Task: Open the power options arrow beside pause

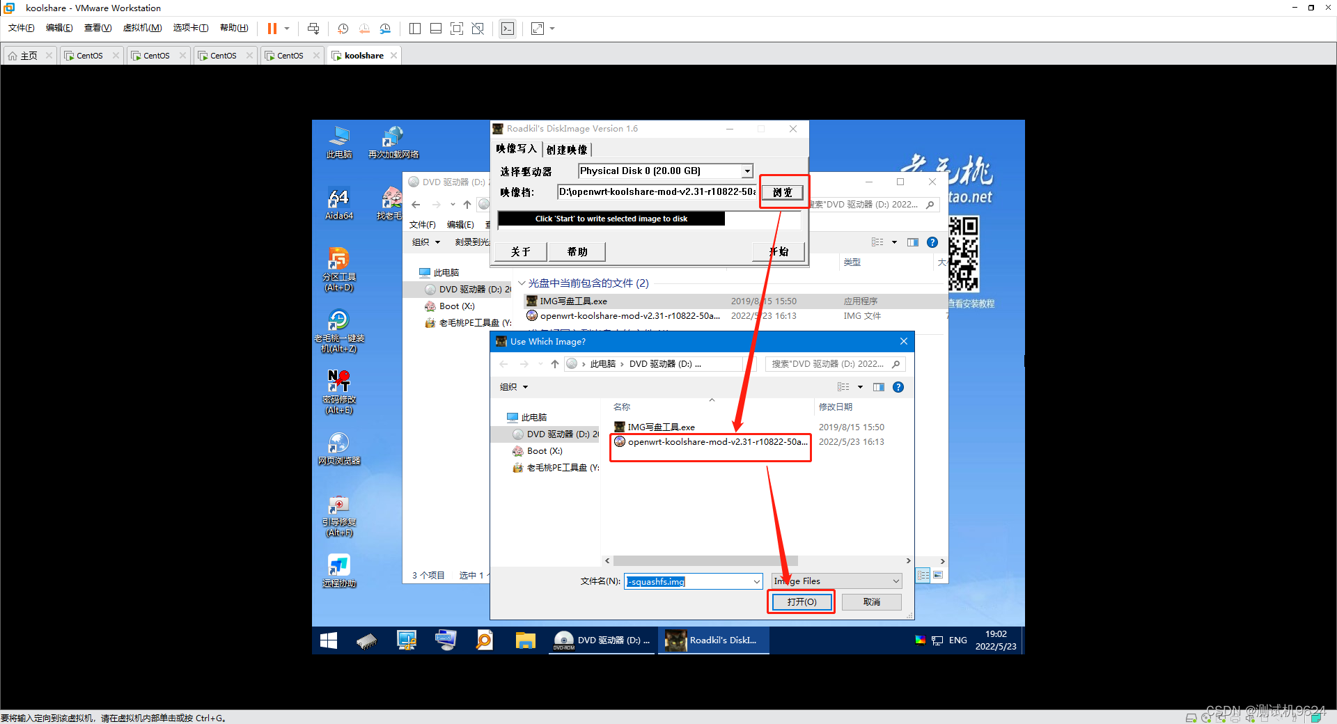Action: [287, 29]
